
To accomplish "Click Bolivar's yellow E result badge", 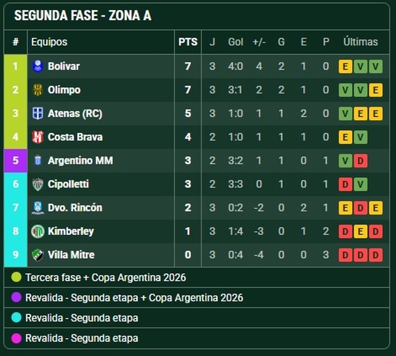I will tap(345, 66).
